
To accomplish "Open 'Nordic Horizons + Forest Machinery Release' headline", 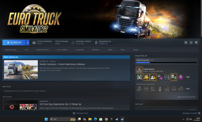I will point(62,64).
